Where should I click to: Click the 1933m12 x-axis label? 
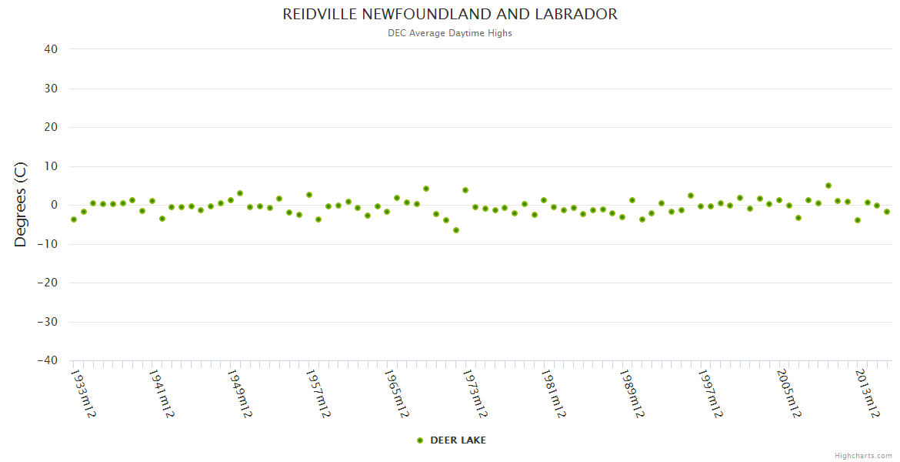point(83,394)
